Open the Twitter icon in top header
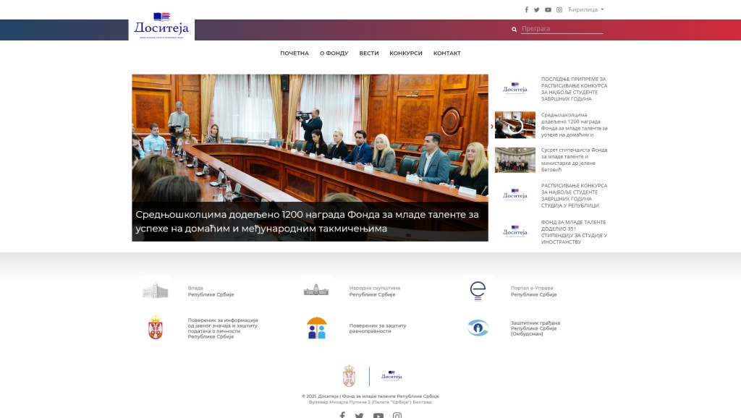 point(537,9)
